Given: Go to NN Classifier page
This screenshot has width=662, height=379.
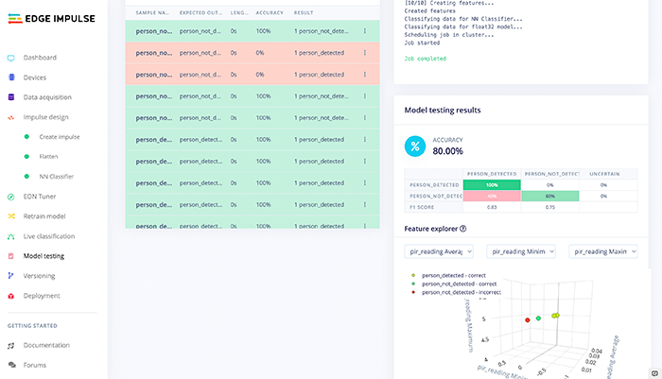Looking at the screenshot, I should click(x=56, y=177).
